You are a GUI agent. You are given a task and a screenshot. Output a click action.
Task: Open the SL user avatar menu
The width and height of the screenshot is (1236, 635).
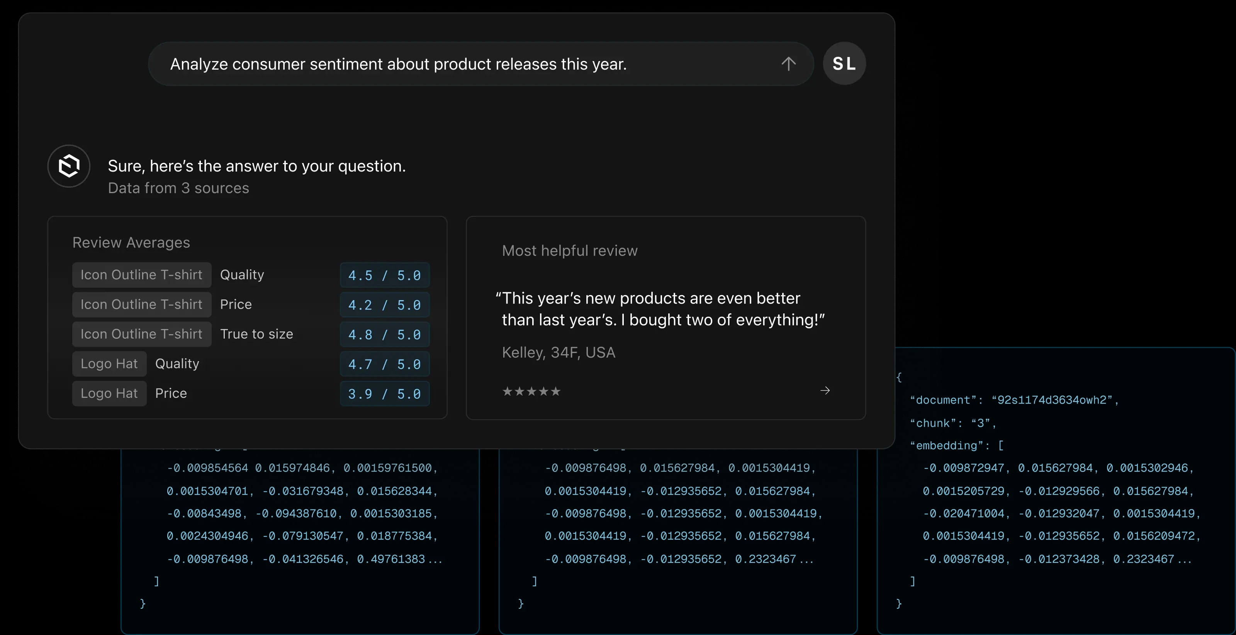point(844,63)
